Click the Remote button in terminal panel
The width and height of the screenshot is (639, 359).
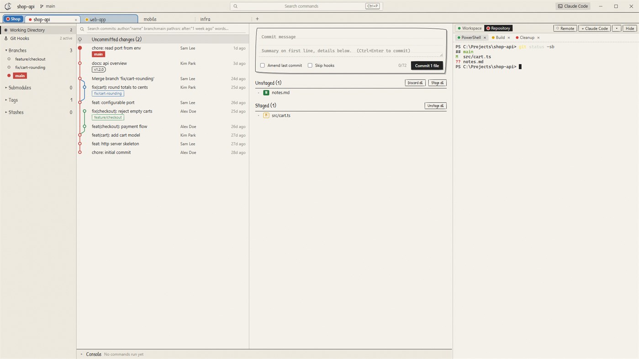coord(565,28)
